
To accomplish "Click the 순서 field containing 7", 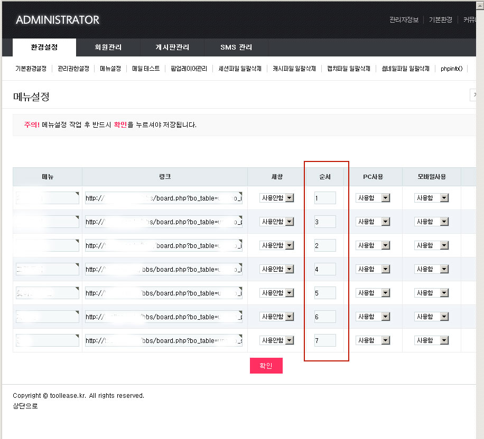I will pyautogui.click(x=324, y=340).
